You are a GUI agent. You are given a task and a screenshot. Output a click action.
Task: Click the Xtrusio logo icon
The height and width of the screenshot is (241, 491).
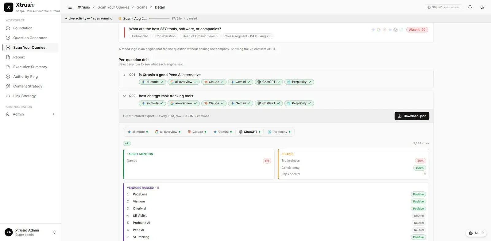click(x=9, y=7)
